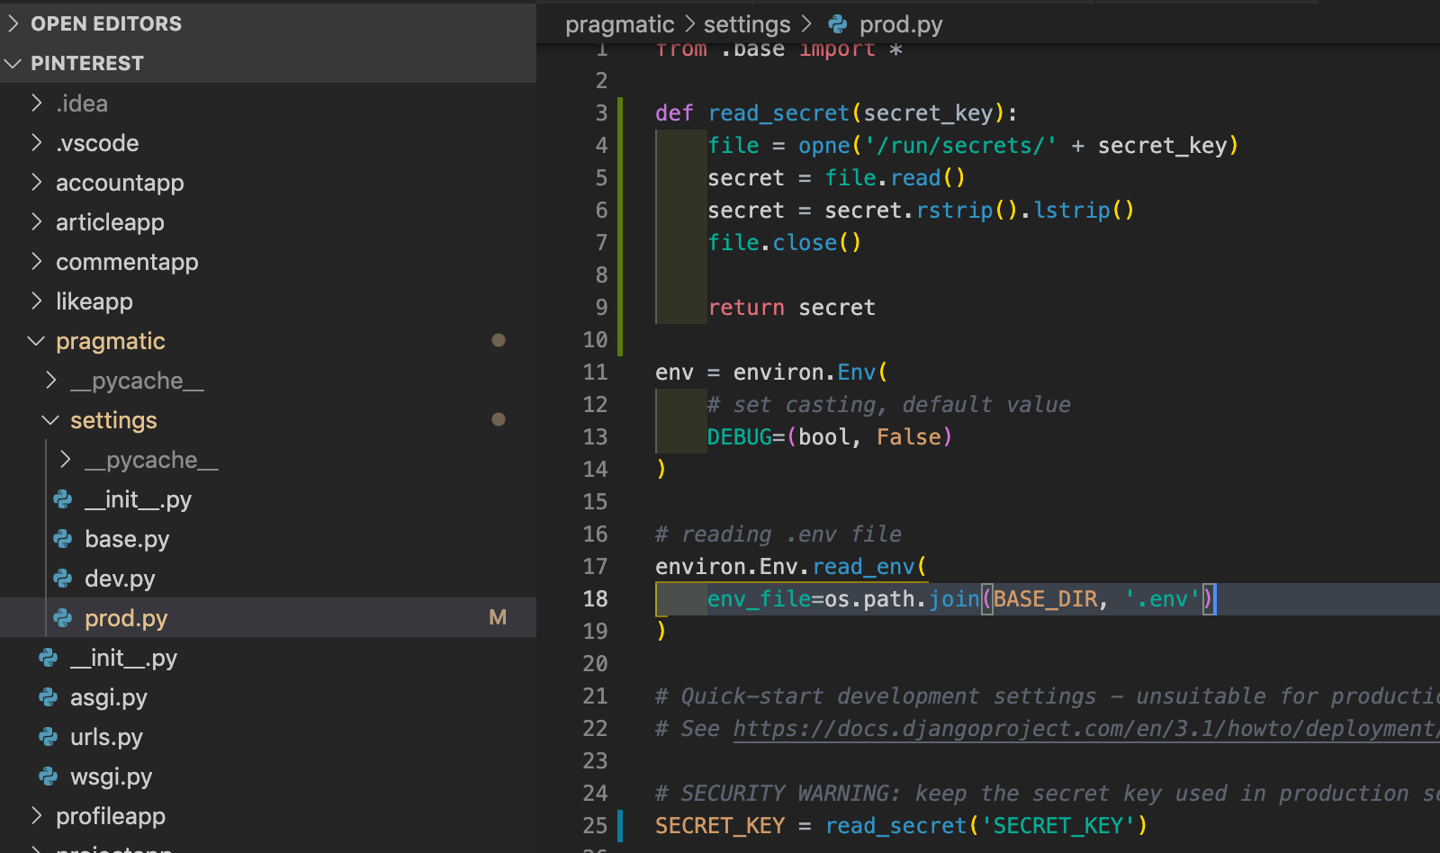The height and width of the screenshot is (853, 1440).
Task: Click the misspelled opne call on line 4
Action: [824, 146]
